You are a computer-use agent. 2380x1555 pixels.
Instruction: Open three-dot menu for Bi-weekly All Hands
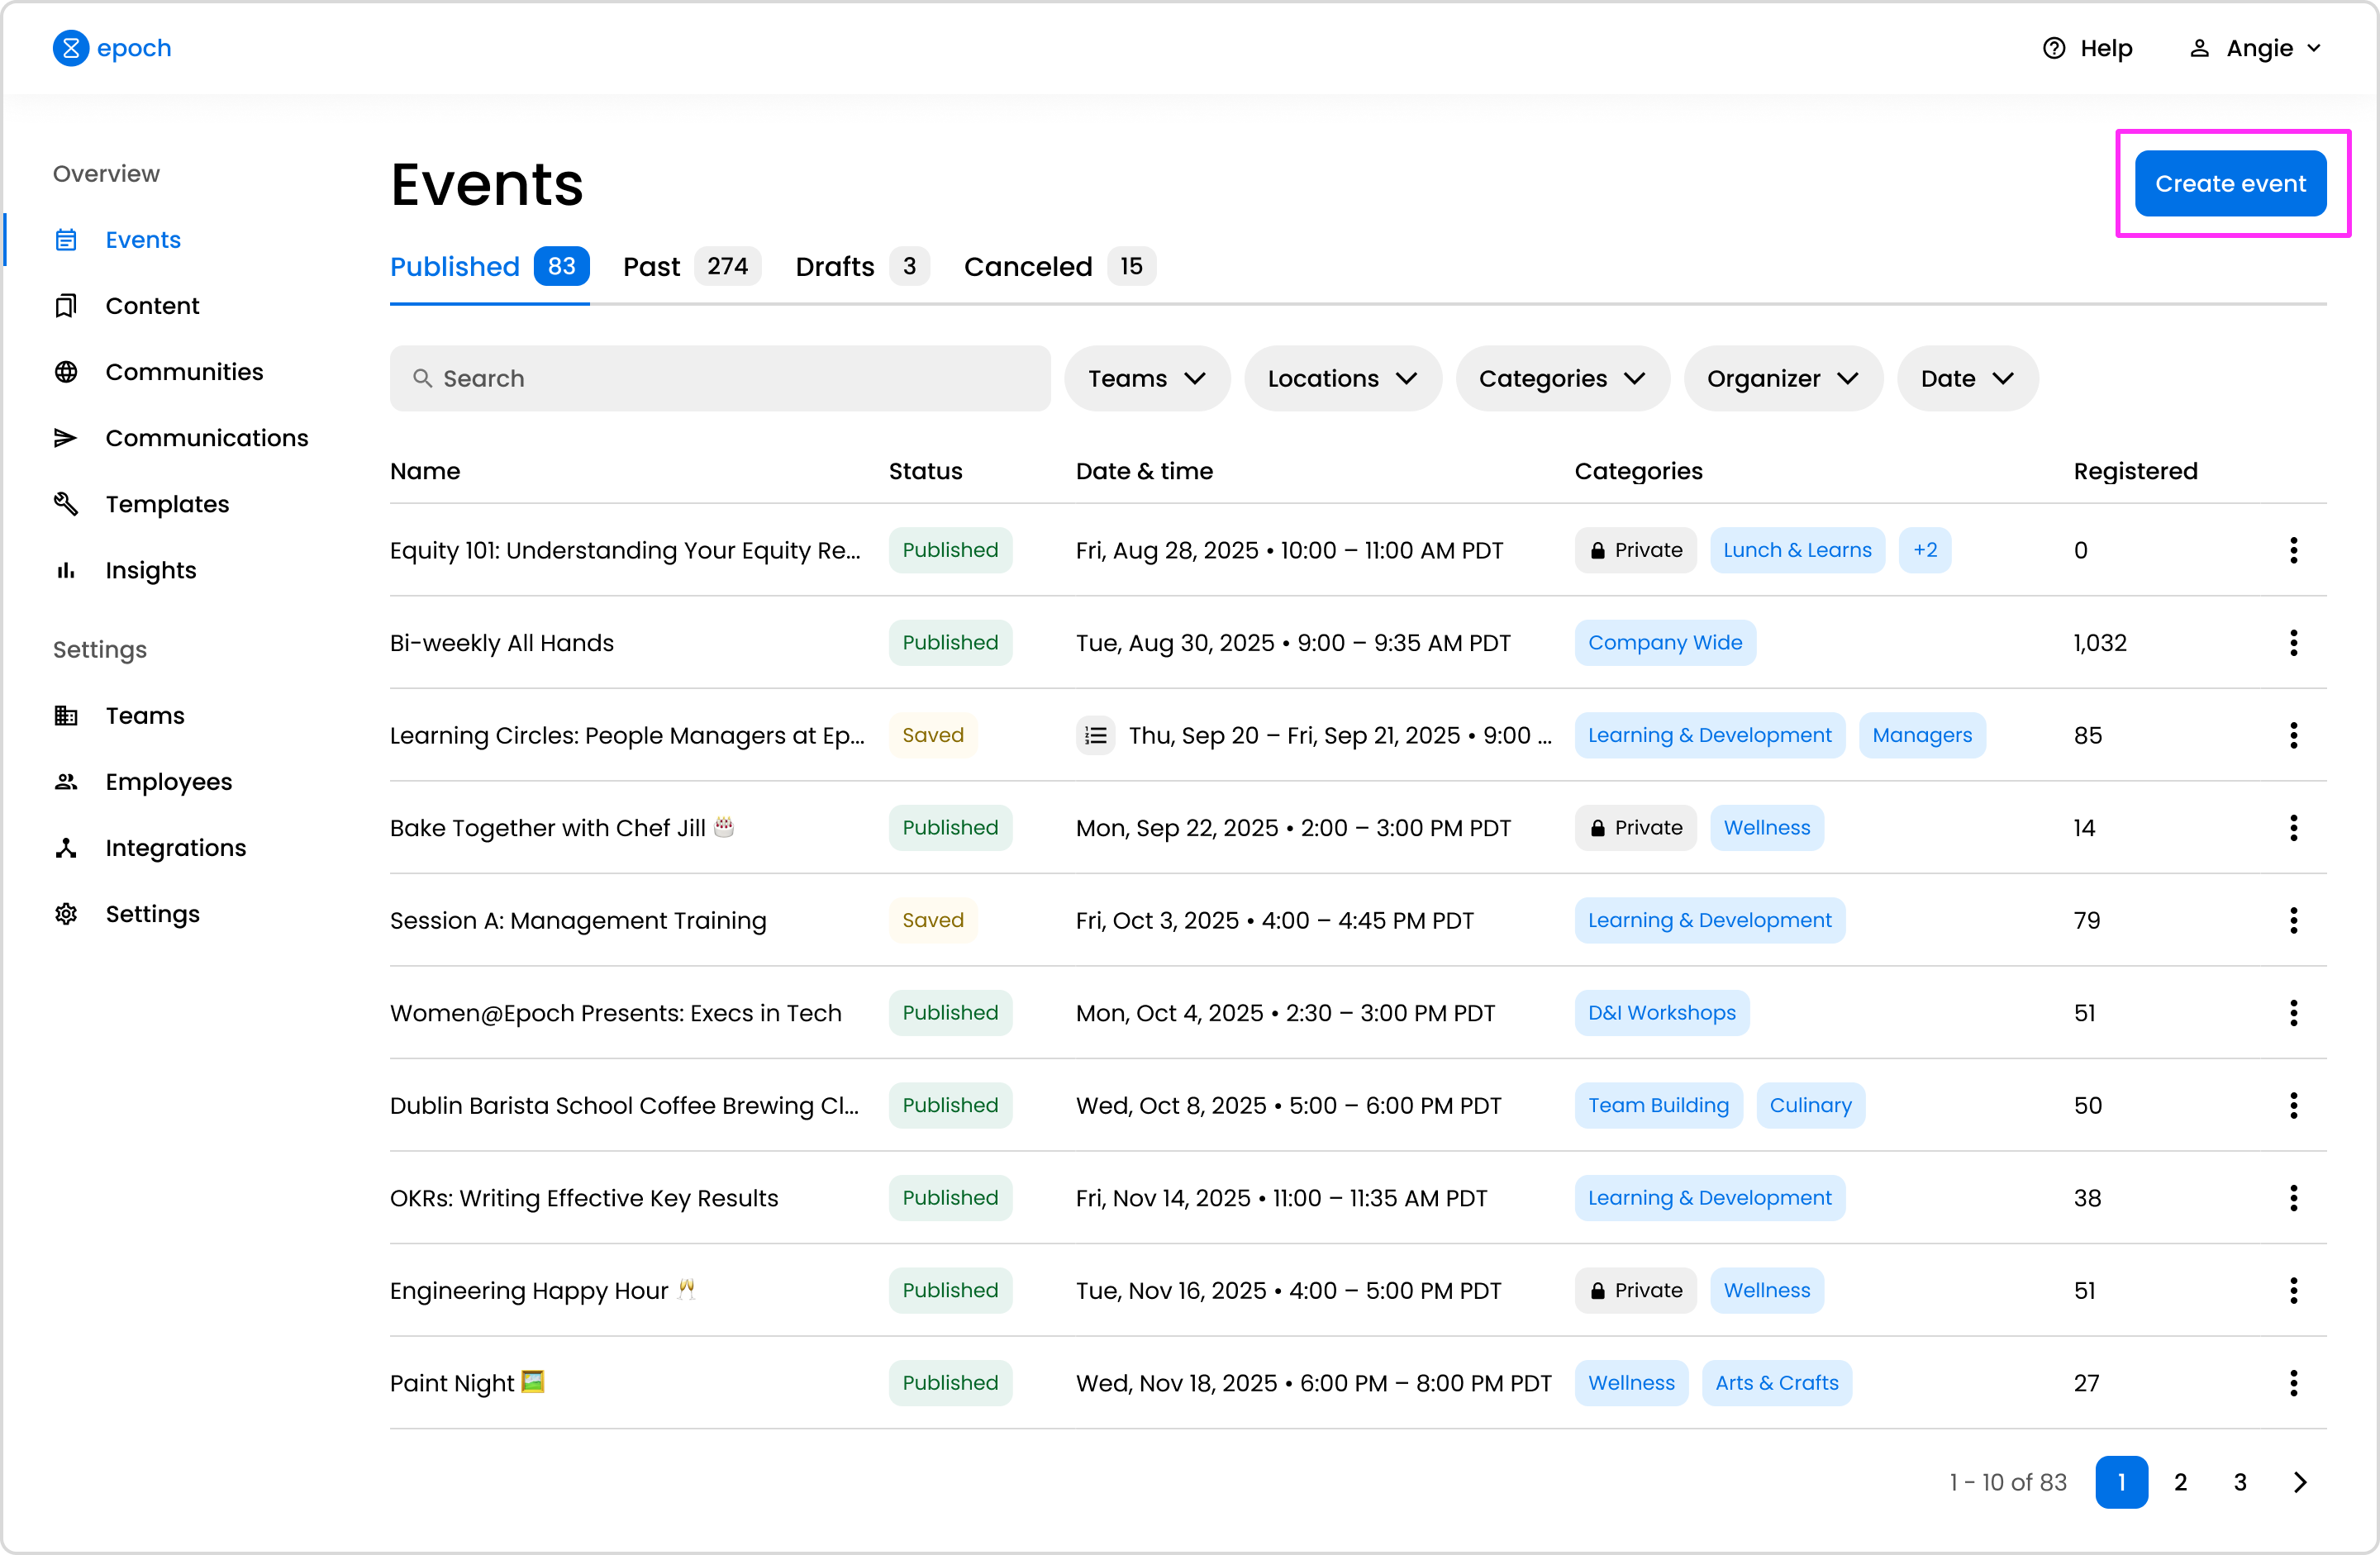tap(2293, 643)
